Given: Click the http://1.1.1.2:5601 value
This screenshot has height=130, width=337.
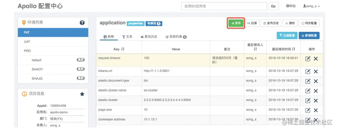Looking at the screenshot, I should pos(157,71).
